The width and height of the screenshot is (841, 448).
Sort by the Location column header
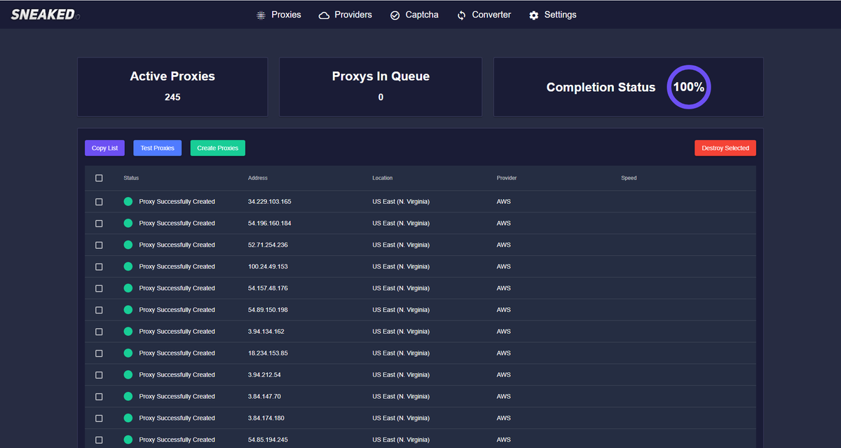coord(383,178)
